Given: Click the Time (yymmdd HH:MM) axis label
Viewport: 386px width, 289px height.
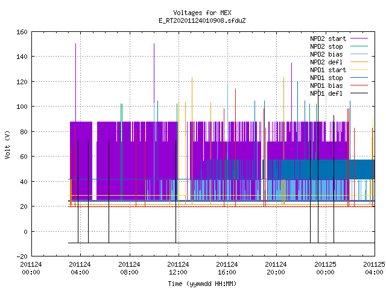Looking at the screenshot, I should (202, 284).
